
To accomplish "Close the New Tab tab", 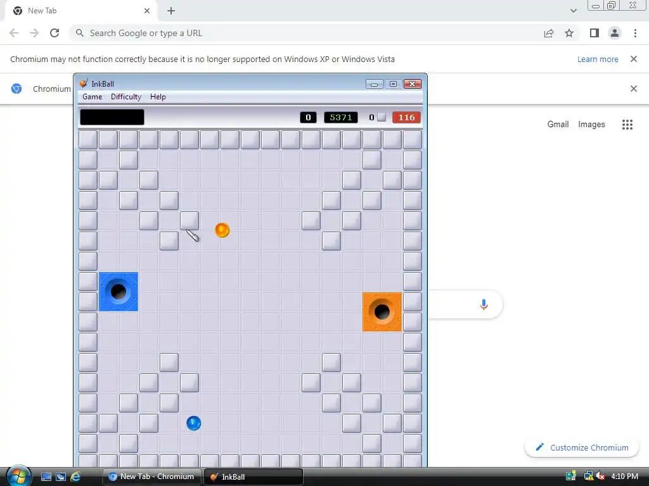I will (x=147, y=11).
